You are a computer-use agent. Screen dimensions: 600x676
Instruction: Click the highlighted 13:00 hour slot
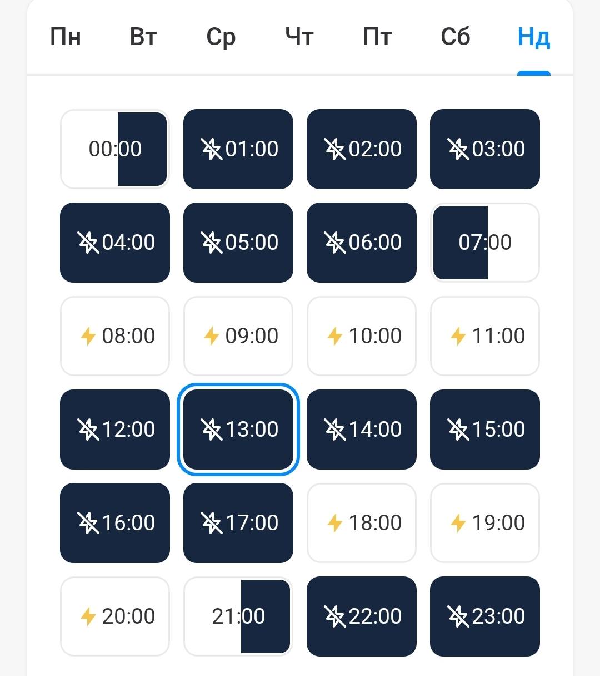(x=238, y=430)
